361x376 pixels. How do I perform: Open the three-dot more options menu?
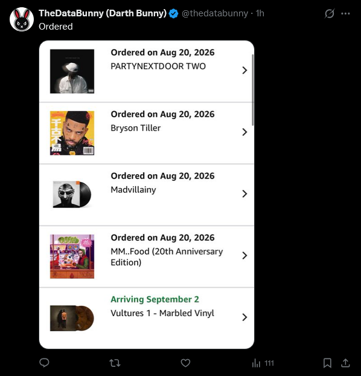point(345,14)
